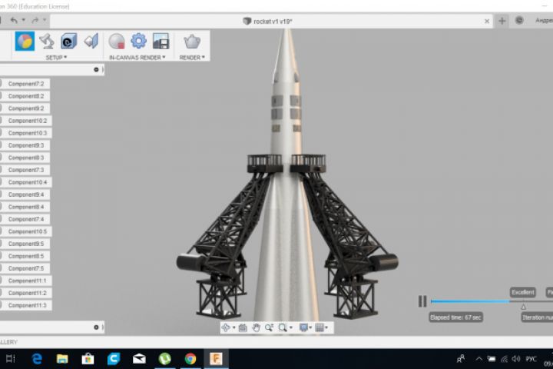Select the Zoom Window magnifier tool
Screen dimensions: 553x369
283,327
